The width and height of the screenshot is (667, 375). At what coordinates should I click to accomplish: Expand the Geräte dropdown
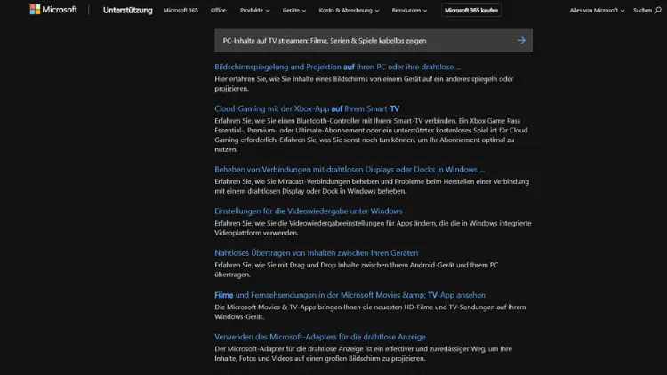[x=294, y=10]
